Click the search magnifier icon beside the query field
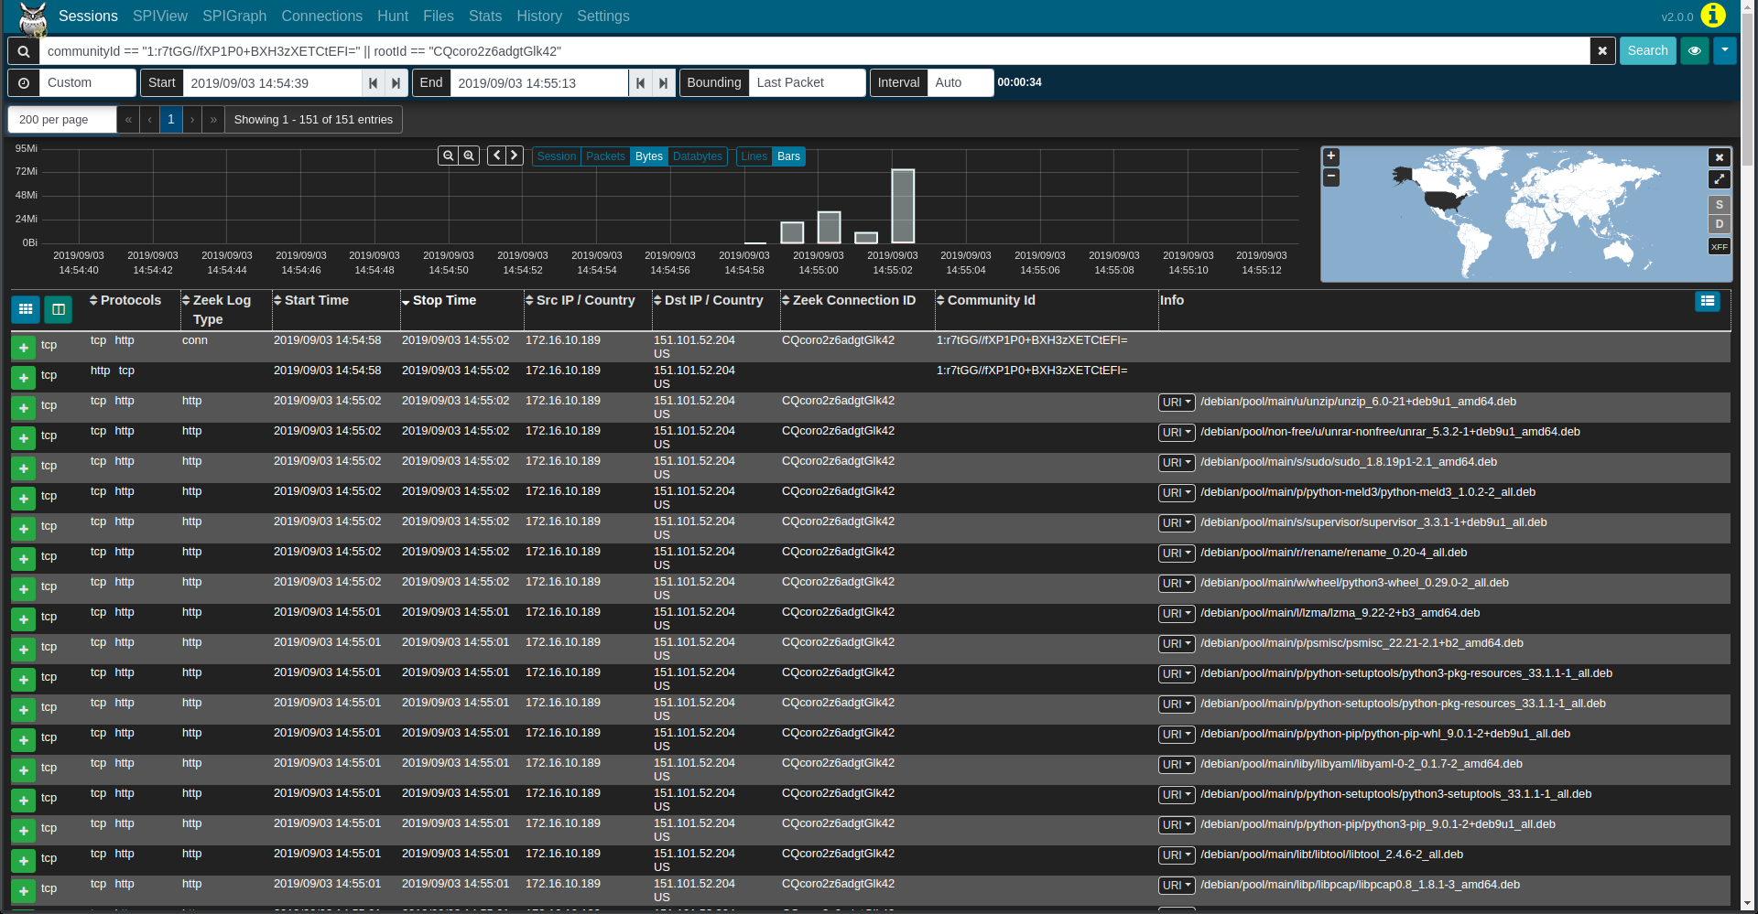This screenshot has height=914, width=1758. (22, 50)
